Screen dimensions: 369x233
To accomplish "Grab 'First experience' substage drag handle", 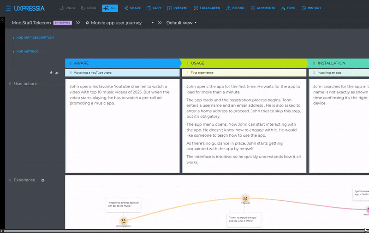I will click(x=187, y=73).
